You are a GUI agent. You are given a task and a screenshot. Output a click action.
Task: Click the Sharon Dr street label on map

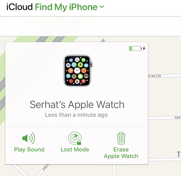point(154,76)
